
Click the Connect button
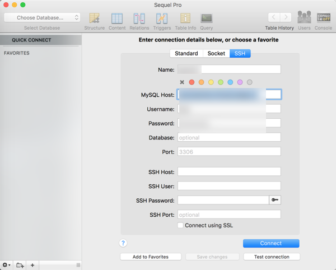tap(271, 243)
